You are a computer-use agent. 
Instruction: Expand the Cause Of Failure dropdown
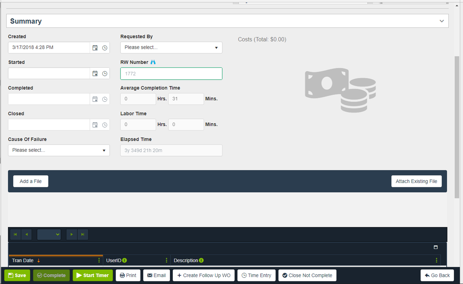[59, 150]
